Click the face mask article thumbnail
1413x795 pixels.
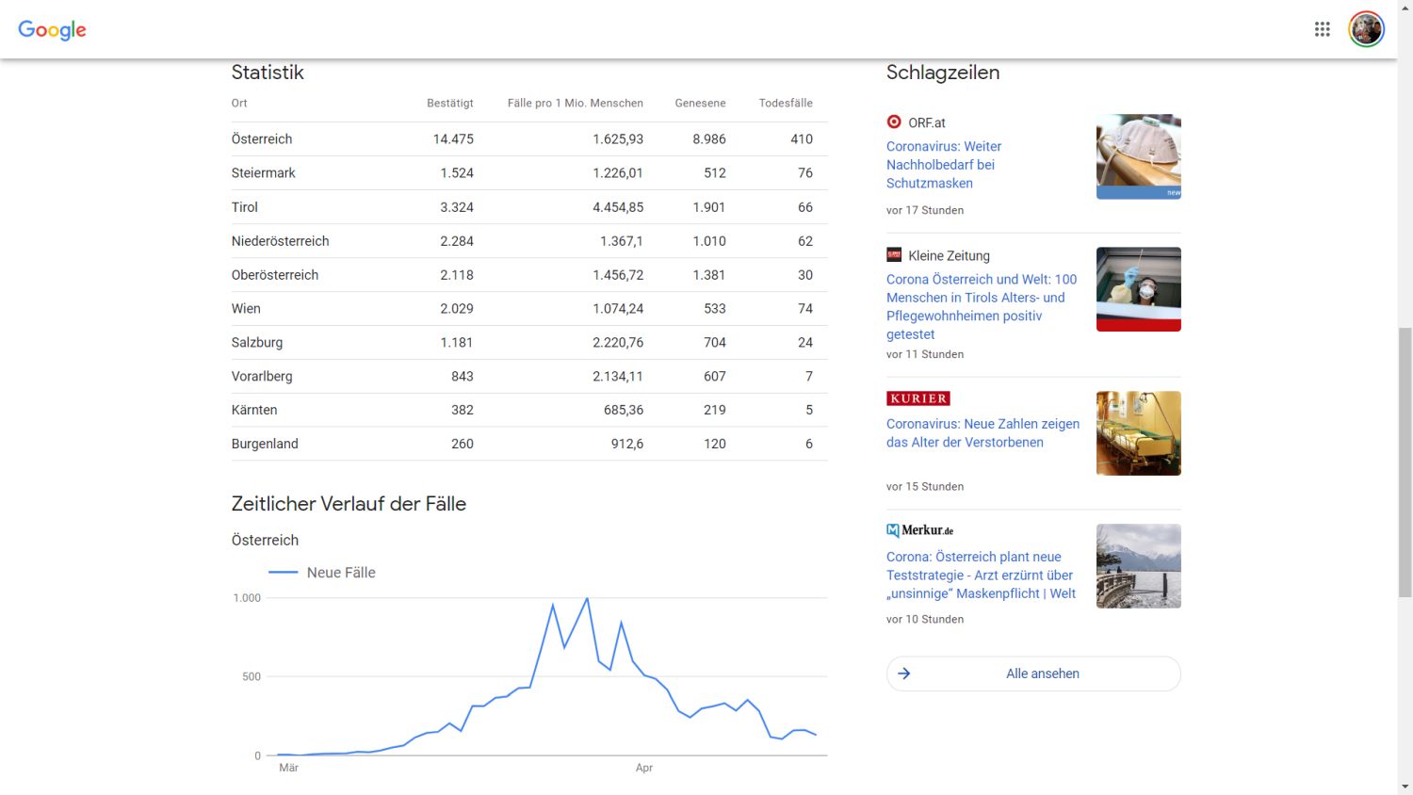coord(1138,156)
